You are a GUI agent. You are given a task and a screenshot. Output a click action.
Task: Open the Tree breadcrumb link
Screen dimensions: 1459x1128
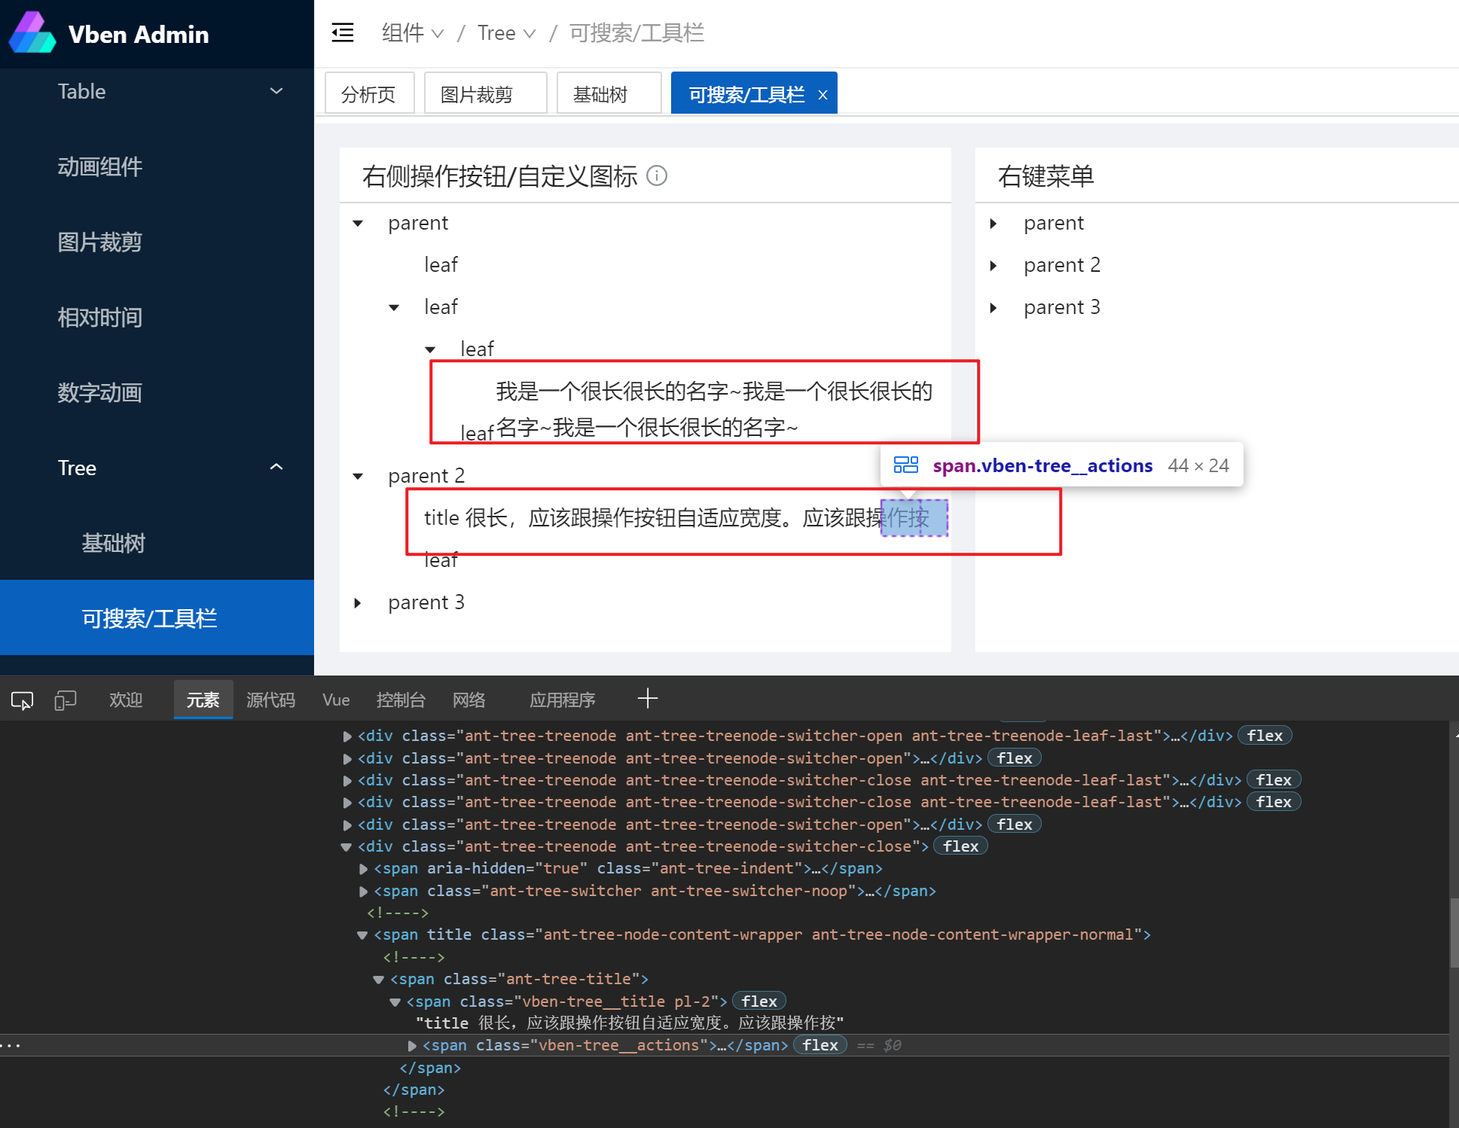pyautogui.click(x=497, y=32)
